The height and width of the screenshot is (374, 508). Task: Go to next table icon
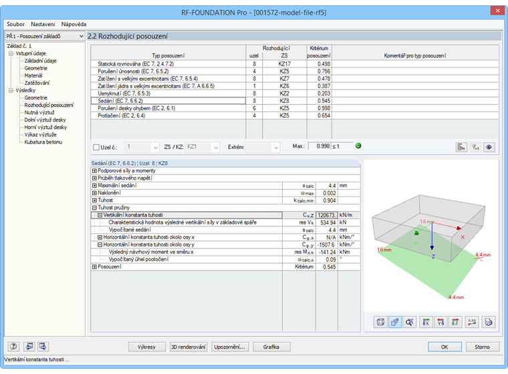[x=43, y=347]
